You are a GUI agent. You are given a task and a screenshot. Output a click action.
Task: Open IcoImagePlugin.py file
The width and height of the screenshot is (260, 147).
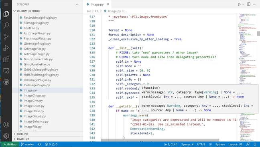pos(37,85)
